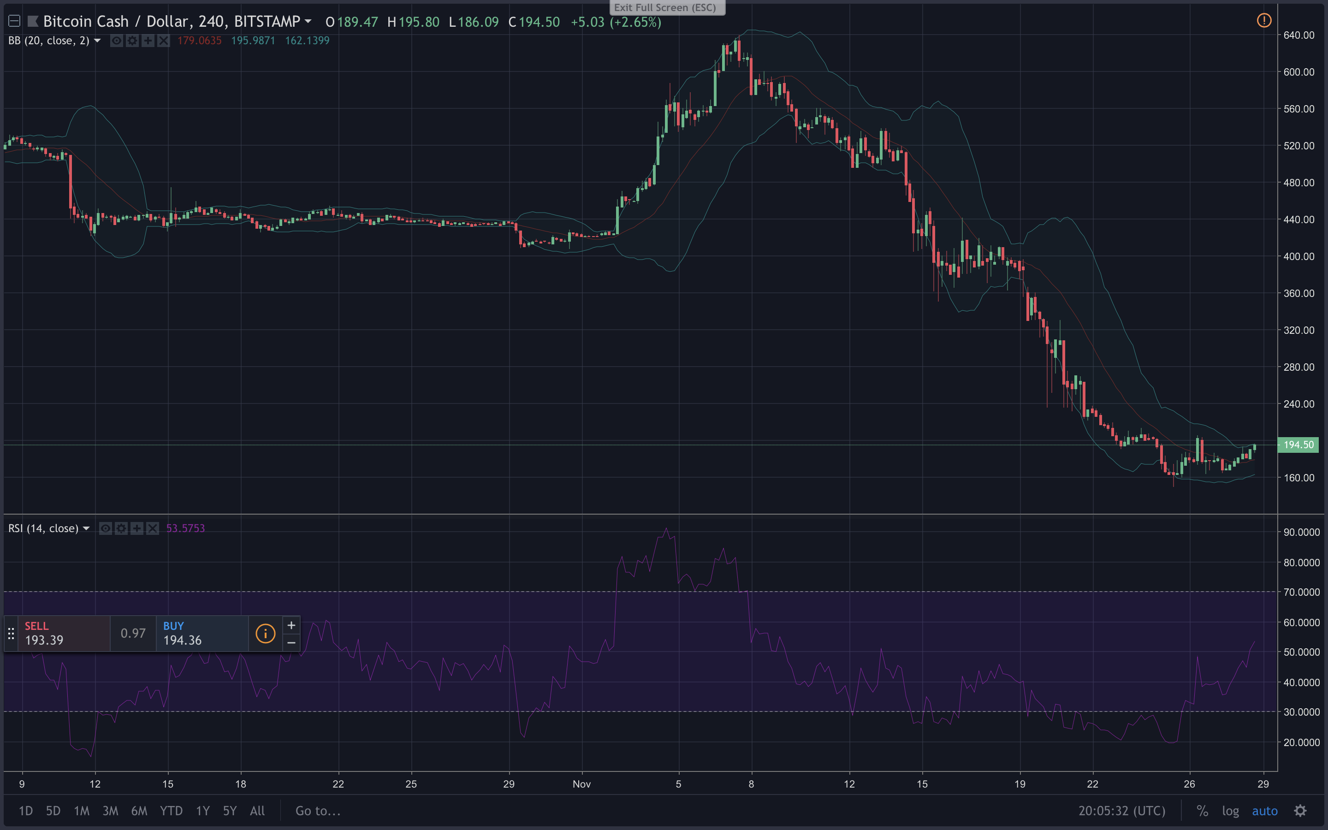The image size is (1328, 830).
Task: Select the 5Y time range
Action: [x=230, y=811]
